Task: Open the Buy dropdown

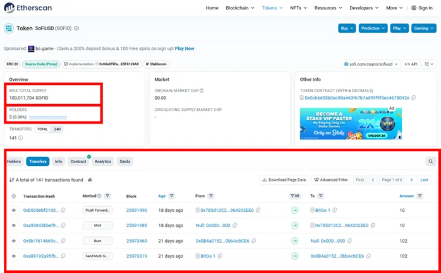Action: click(x=347, y=28)
